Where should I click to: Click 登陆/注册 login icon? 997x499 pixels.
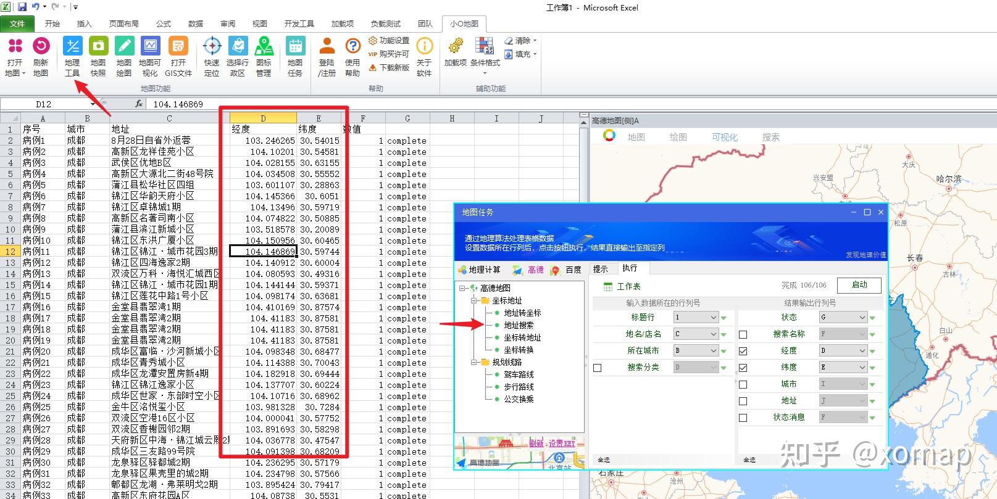coord(327,56)
